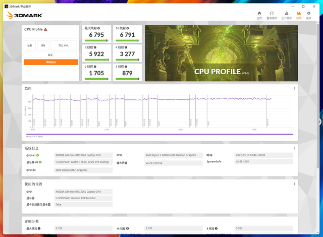Image resolution: width=323 pixels, height=237 pixels.
Task: Click the 验证 validate button
Action: [x=50, y=55]
